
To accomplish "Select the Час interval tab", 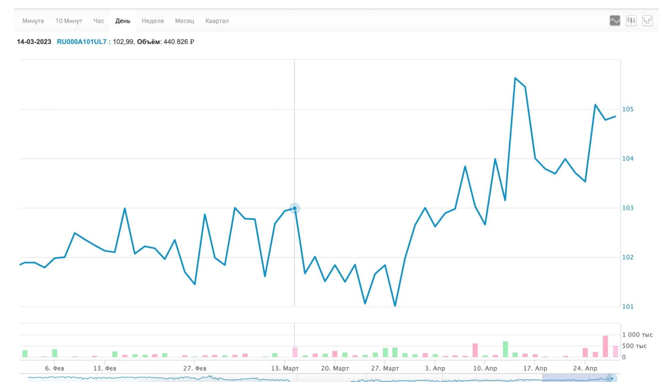I will tap(99, 21).
